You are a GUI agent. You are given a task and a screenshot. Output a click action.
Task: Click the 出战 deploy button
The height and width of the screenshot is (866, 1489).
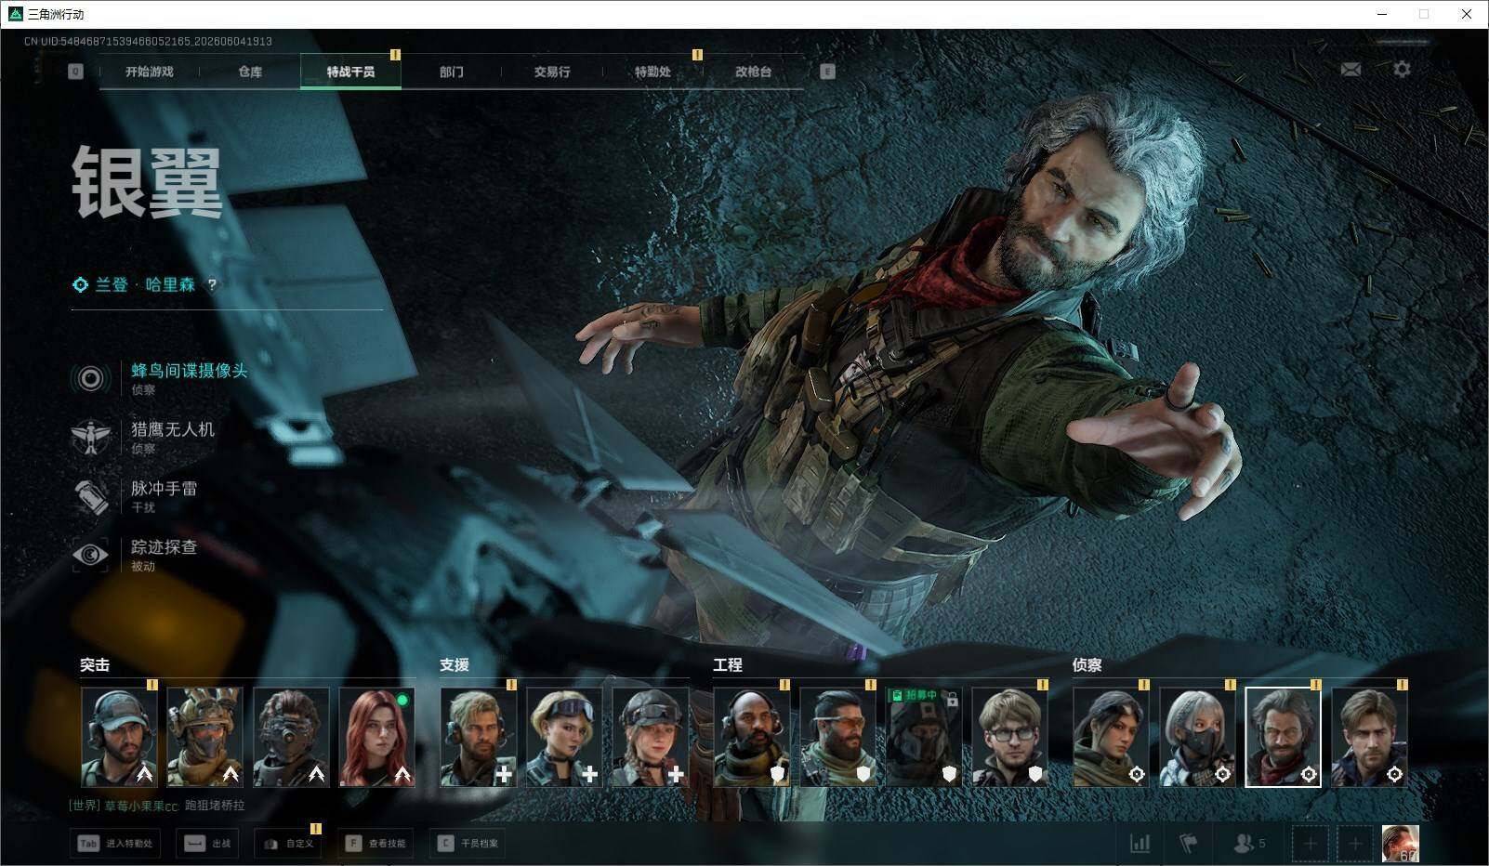point(207,844)
